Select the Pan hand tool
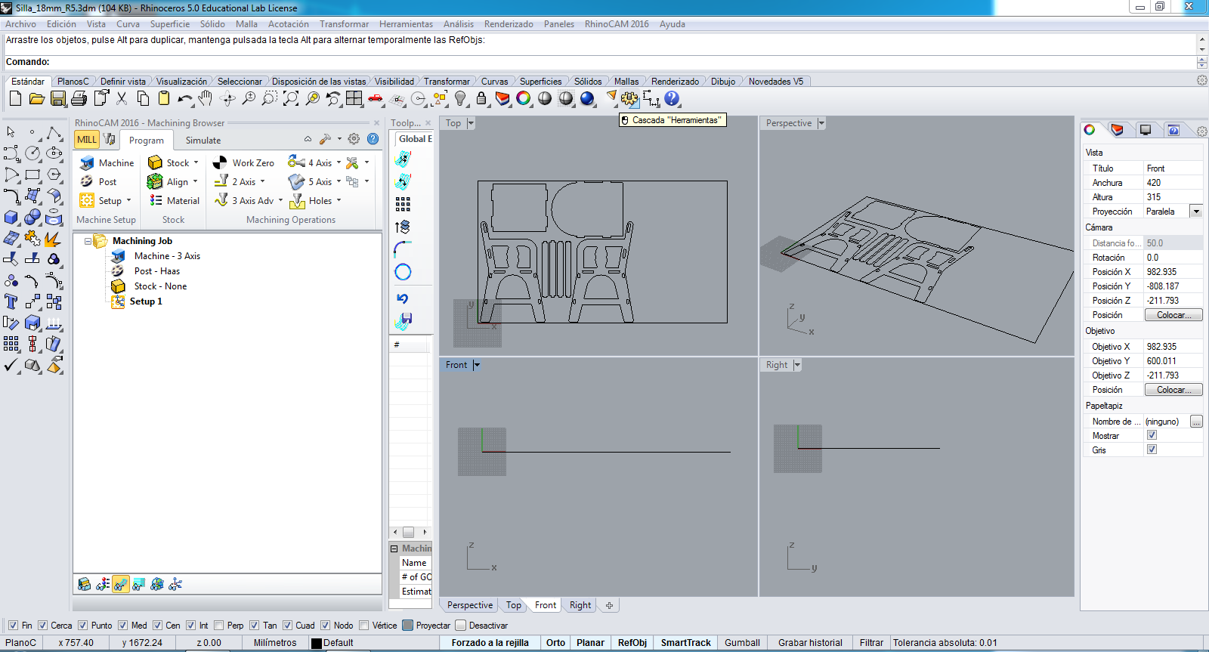The height and width of the screenshot is (652, 1209). click(x=206, y=99)
